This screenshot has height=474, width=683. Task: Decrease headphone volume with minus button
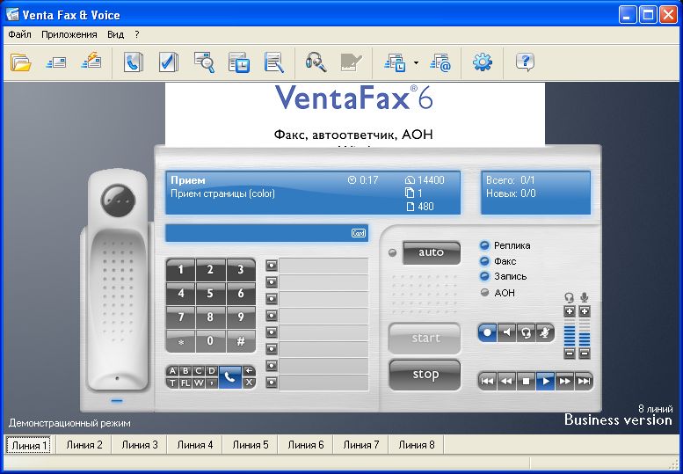[x=570, y=353]
